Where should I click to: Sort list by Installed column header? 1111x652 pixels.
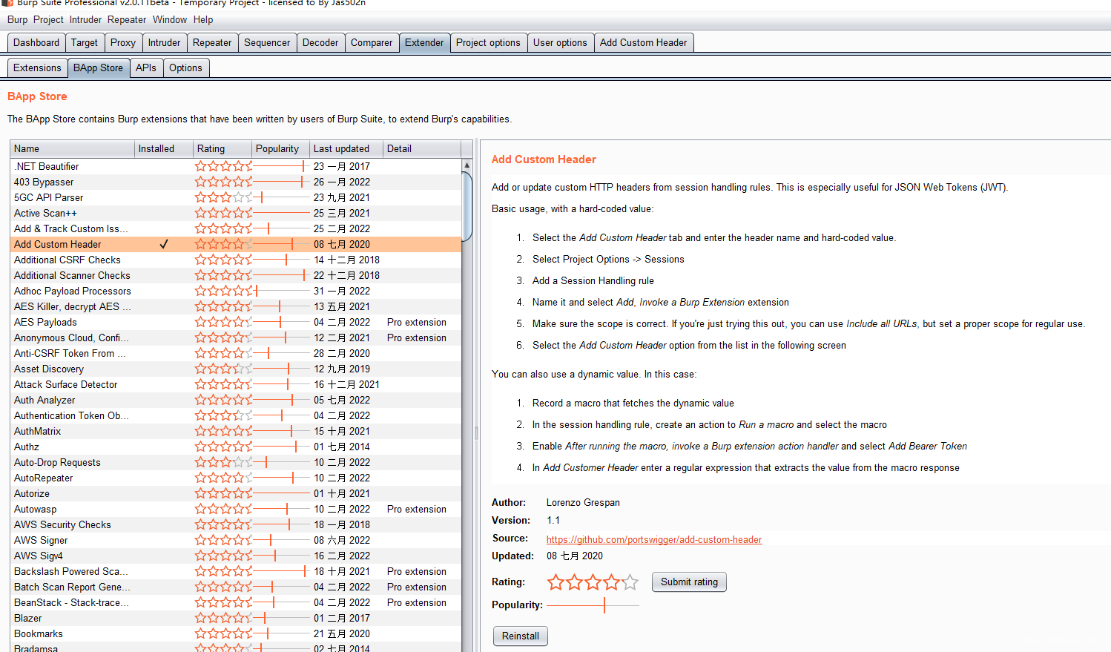[164, 149]
